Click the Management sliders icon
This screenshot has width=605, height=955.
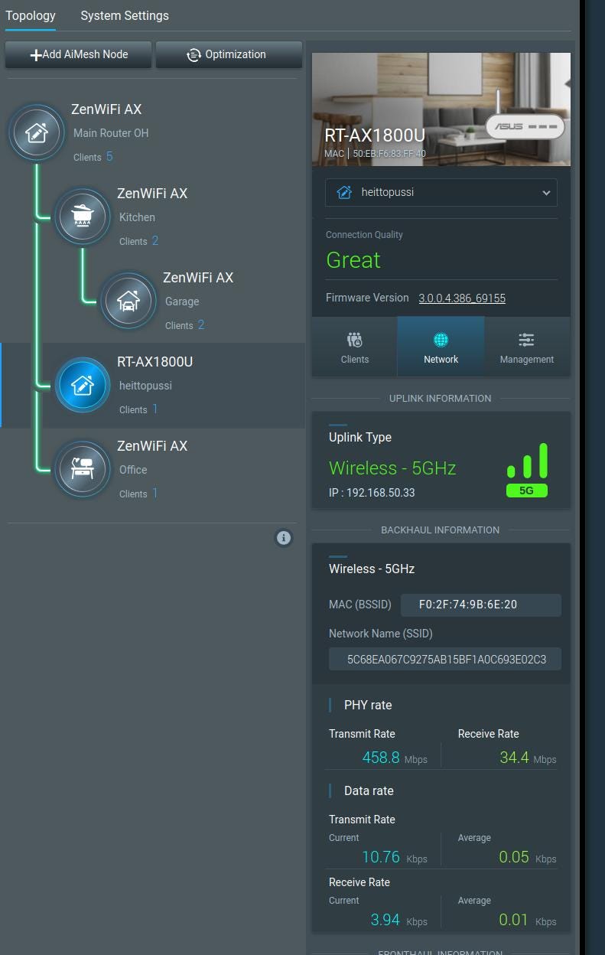pyautogui.click(x=526, y=340)
